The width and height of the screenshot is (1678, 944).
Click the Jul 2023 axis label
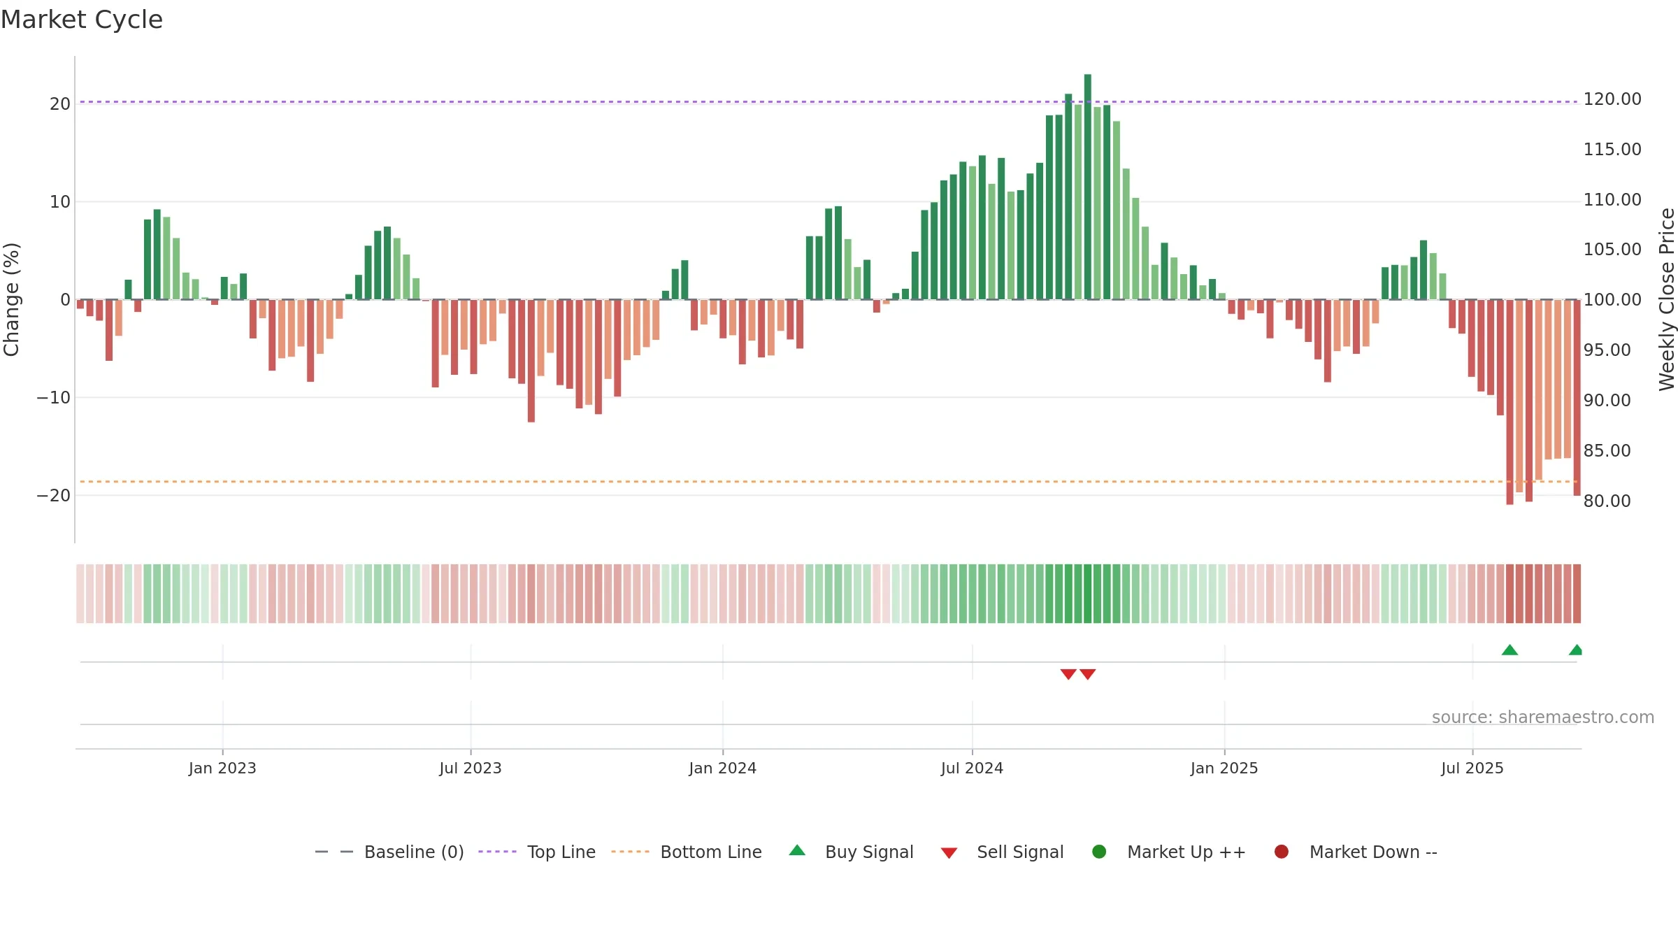[471, 768]
